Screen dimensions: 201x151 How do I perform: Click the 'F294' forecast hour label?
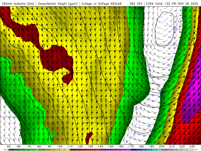150,4
